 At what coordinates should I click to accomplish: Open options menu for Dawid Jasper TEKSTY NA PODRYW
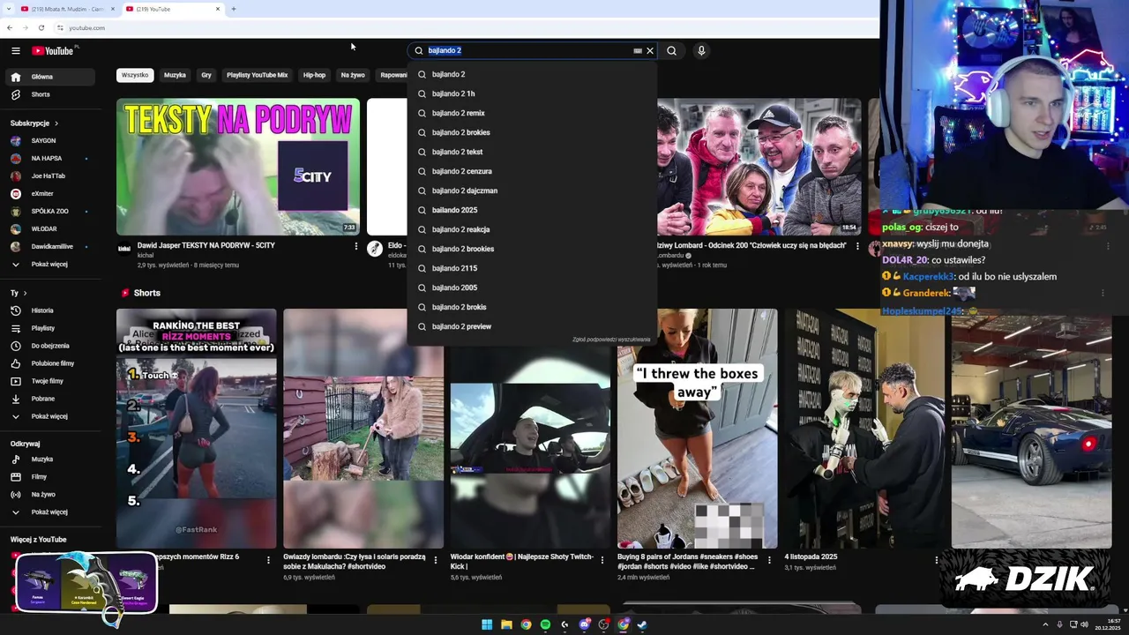(356, 246)
